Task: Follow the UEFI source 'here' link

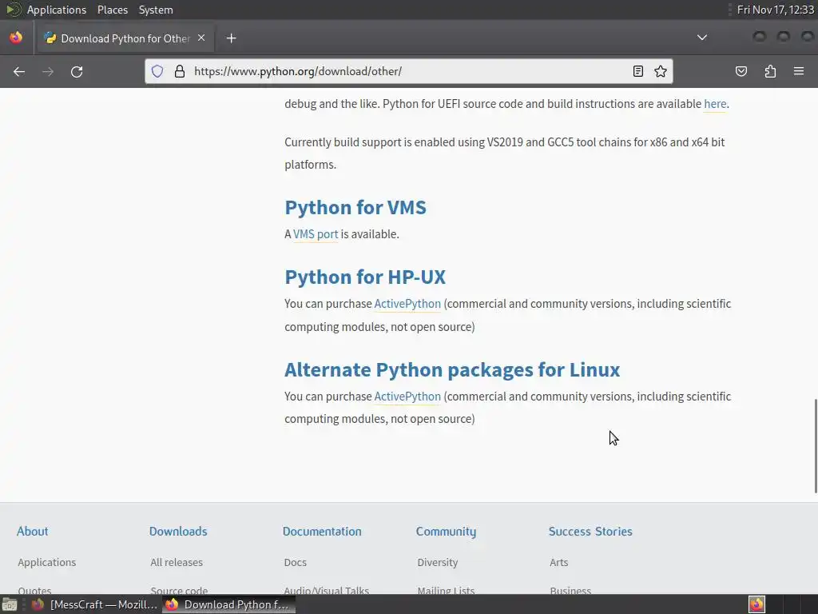Action: point(715,104)
